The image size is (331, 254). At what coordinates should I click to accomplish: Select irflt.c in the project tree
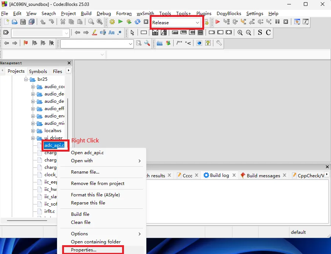[50, 211]
